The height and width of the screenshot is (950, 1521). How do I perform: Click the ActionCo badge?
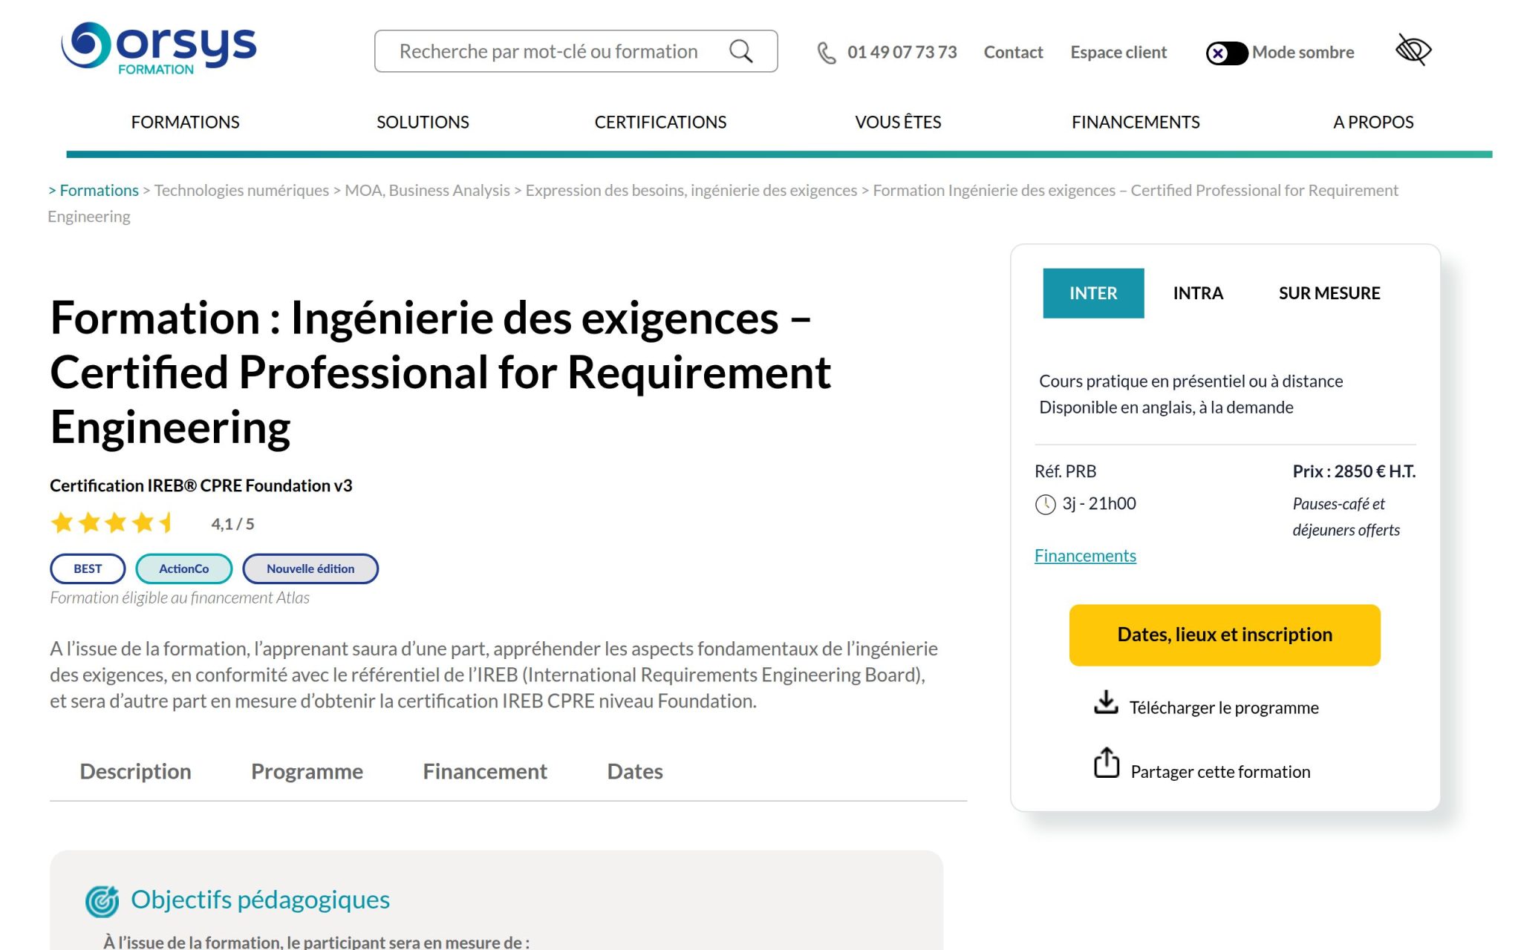tap(183, 569)
